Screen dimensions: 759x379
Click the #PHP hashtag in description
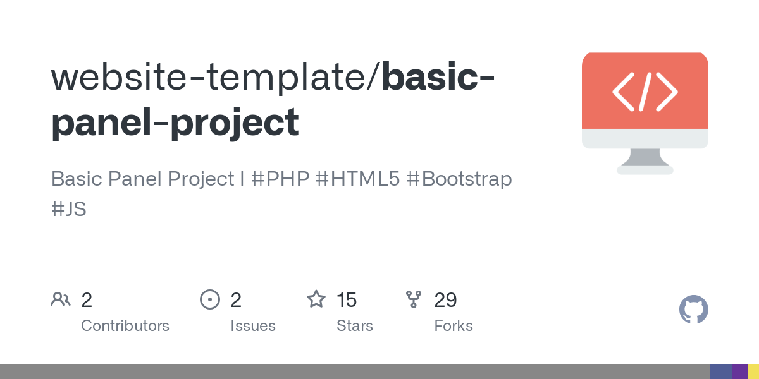(280, 179)
